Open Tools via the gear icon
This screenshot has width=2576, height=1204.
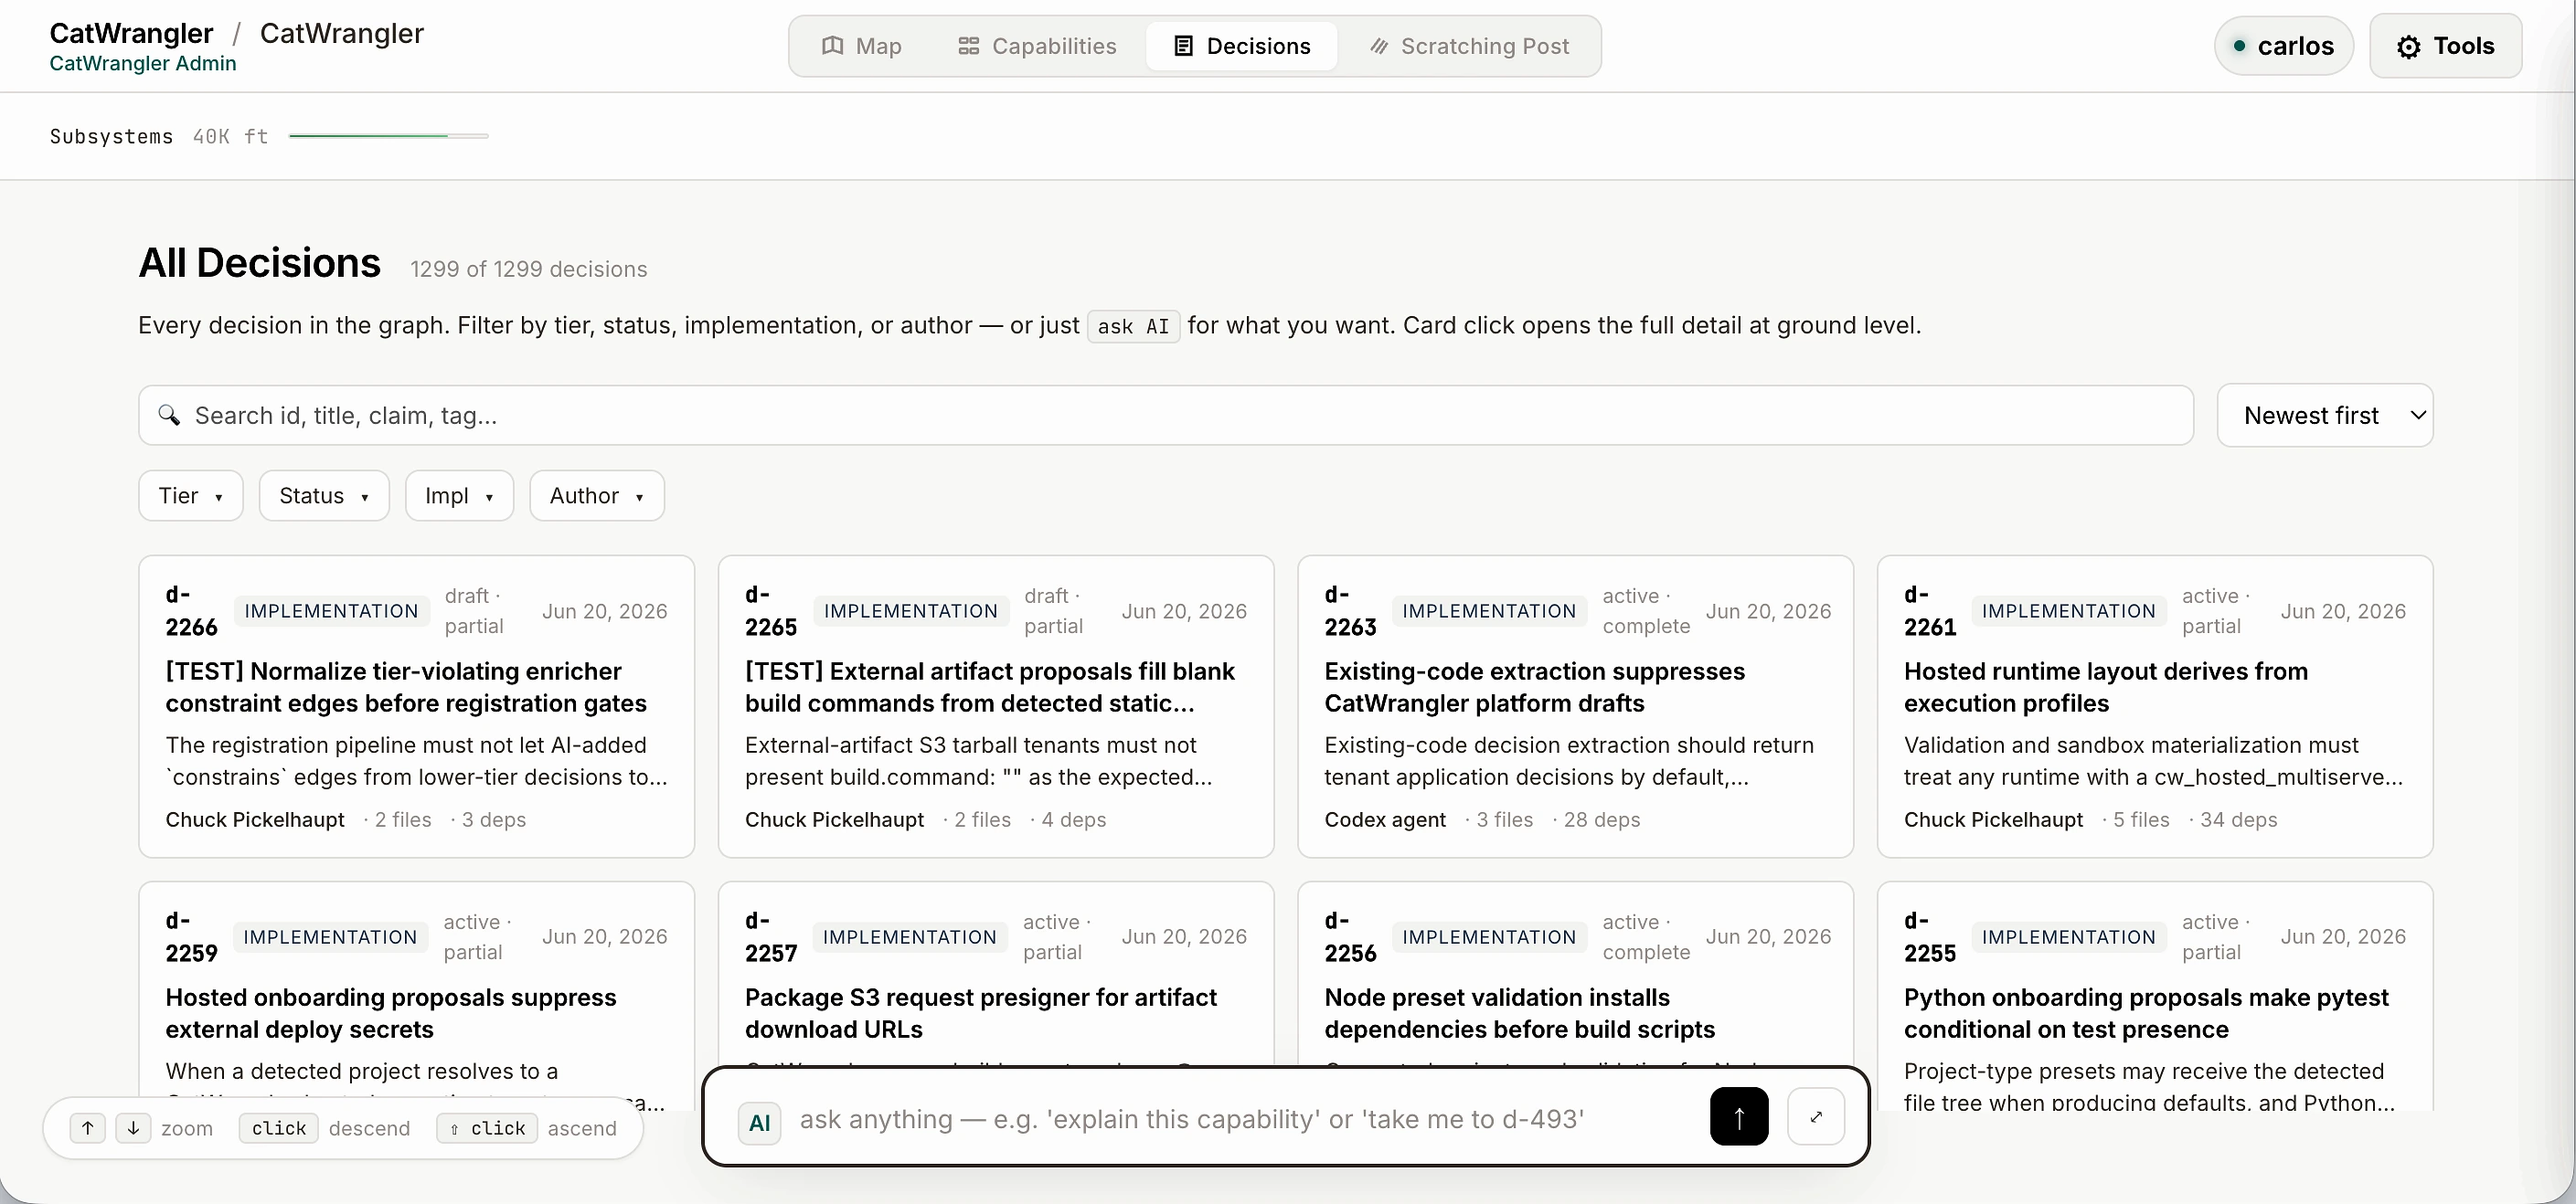(x=2409, y=47)
